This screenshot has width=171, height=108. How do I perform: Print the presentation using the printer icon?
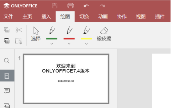(x=71, y=6)
